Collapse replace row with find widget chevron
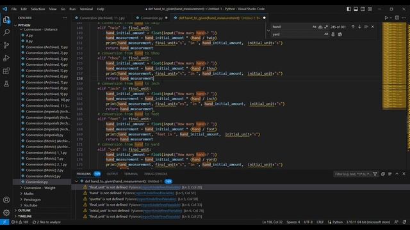The image size is (410, 230). click(268, 31)
